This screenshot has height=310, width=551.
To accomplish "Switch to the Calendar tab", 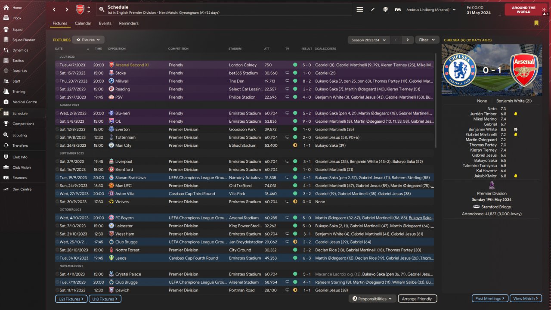I will pos(83,23).
